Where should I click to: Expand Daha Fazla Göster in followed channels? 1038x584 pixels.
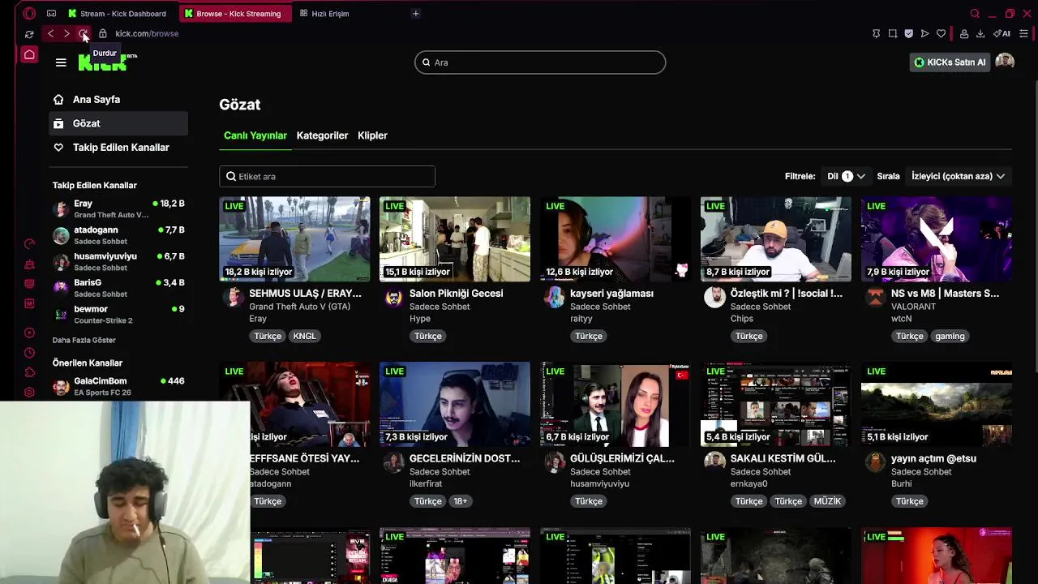click(x=84, y=340)
